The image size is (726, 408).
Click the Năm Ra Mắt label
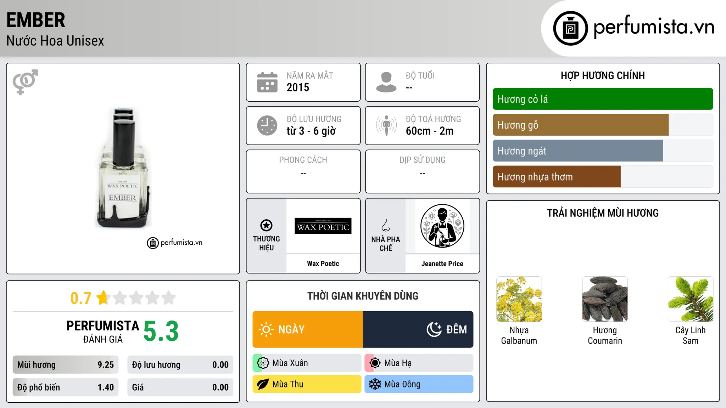click(x=310, y=76)
